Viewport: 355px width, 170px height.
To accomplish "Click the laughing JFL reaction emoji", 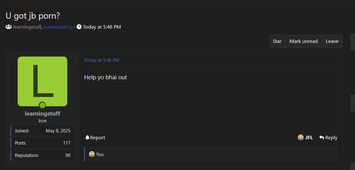I will [301, 137].
